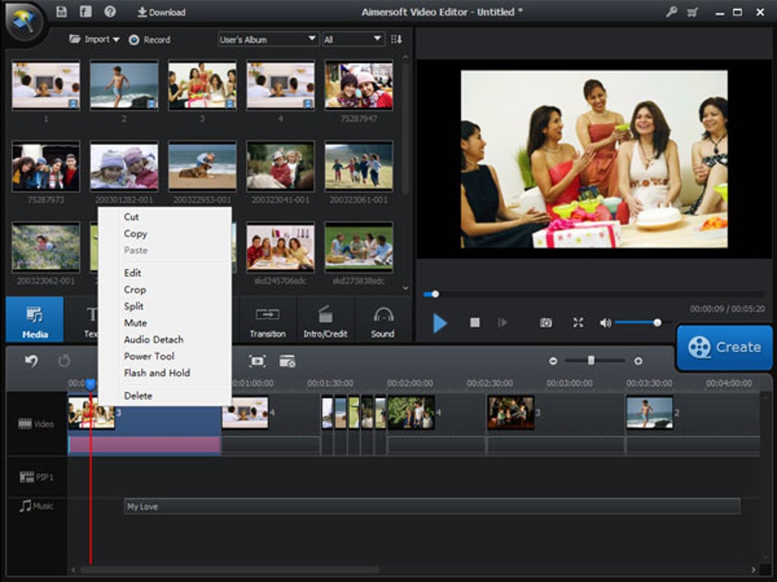Click the register key icon
This screenshot has height=582, width=777.
click(x=670, y=12)
